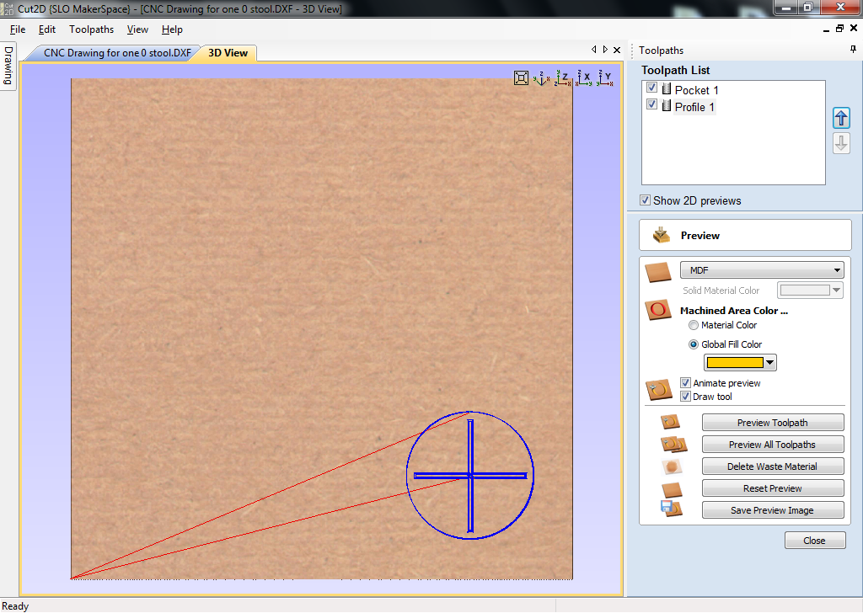The image size is (863, 613).
Task: Click the Reset Preview button
Action: coord(773,488)
